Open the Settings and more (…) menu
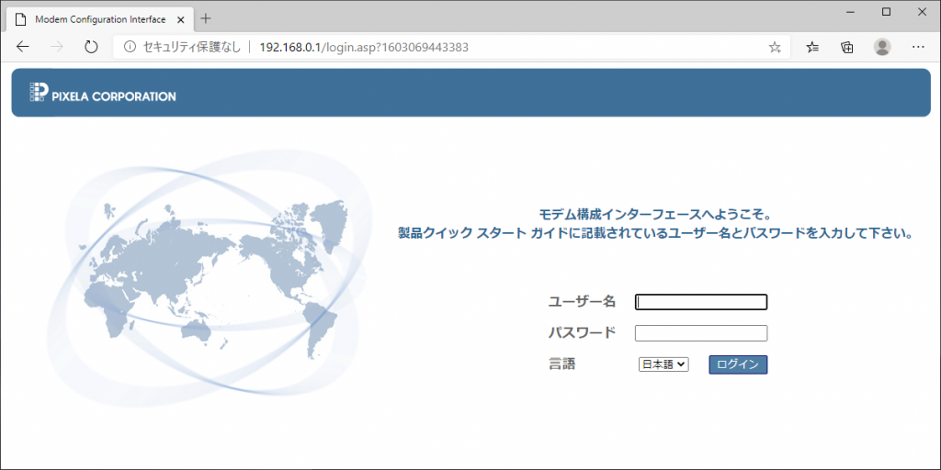The width and height of the screenshot is (941, 470). tap(917, 47)
